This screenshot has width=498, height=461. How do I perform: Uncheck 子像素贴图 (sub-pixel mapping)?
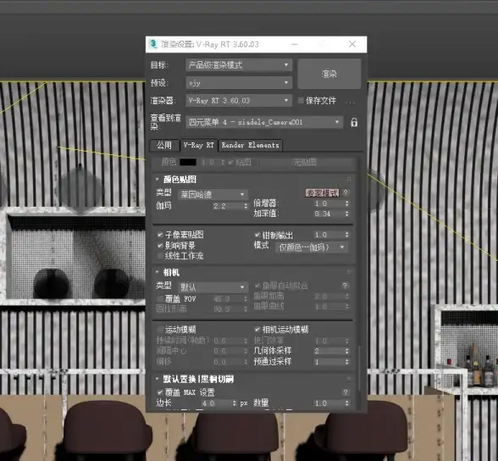(x=160, y=235)
